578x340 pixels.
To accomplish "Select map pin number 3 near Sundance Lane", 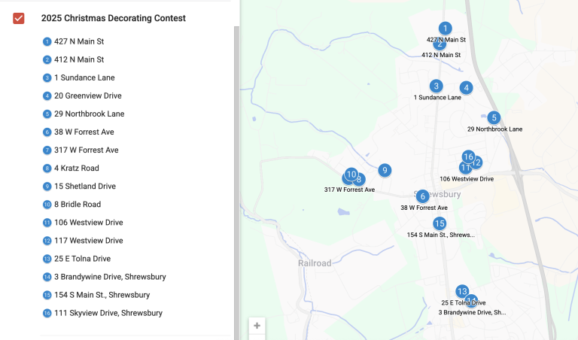I will (x=436, y=87).
